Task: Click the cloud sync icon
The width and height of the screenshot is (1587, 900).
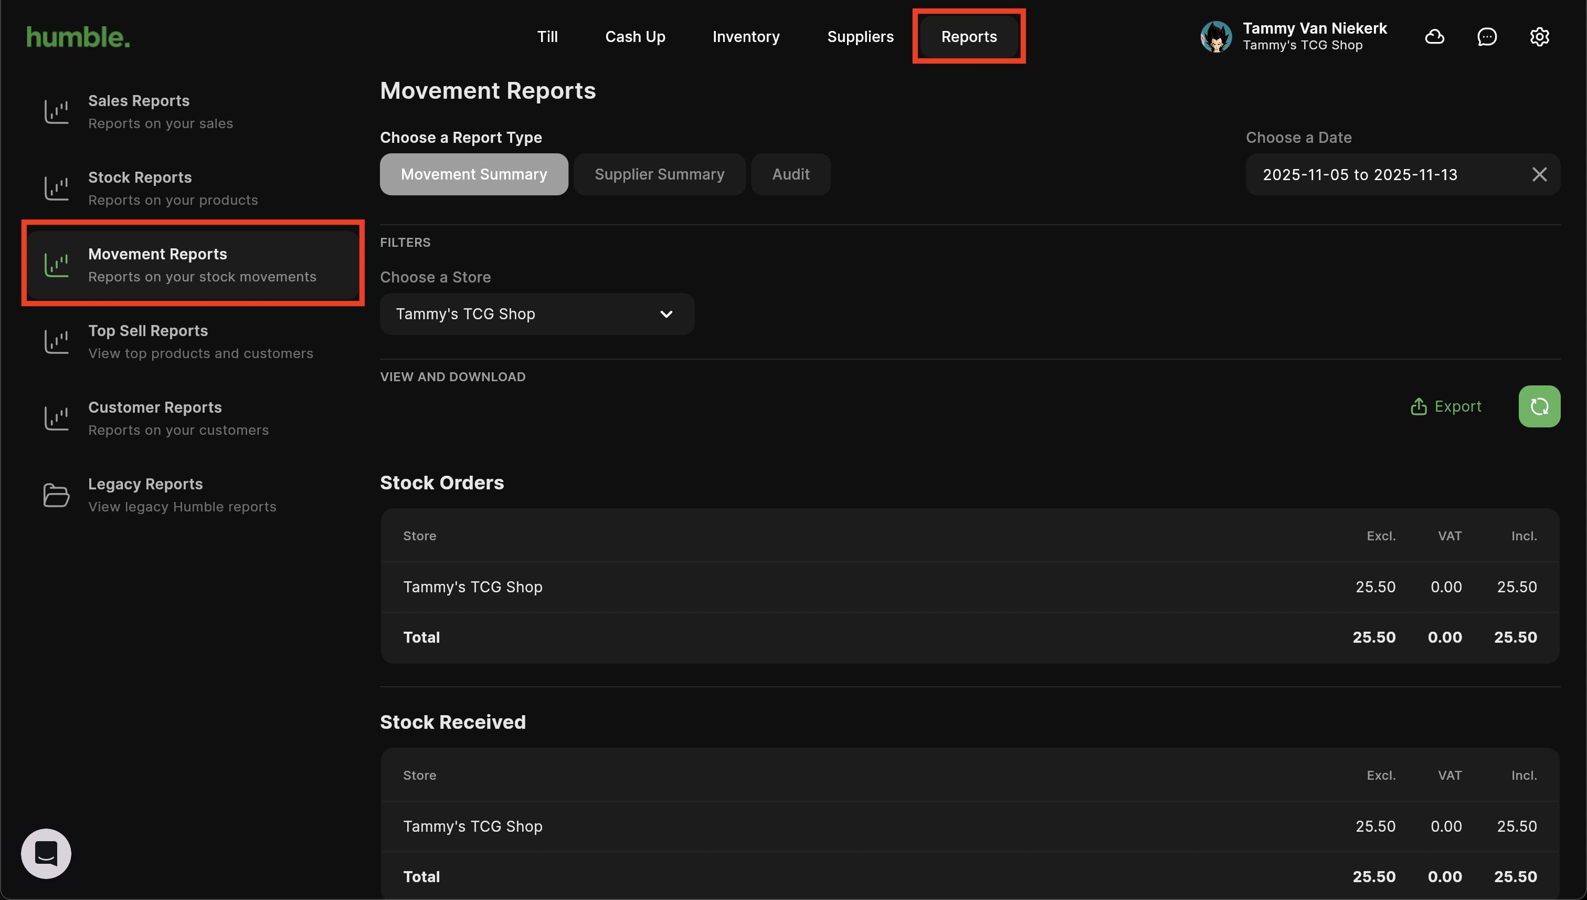Action: [1434, 37]
